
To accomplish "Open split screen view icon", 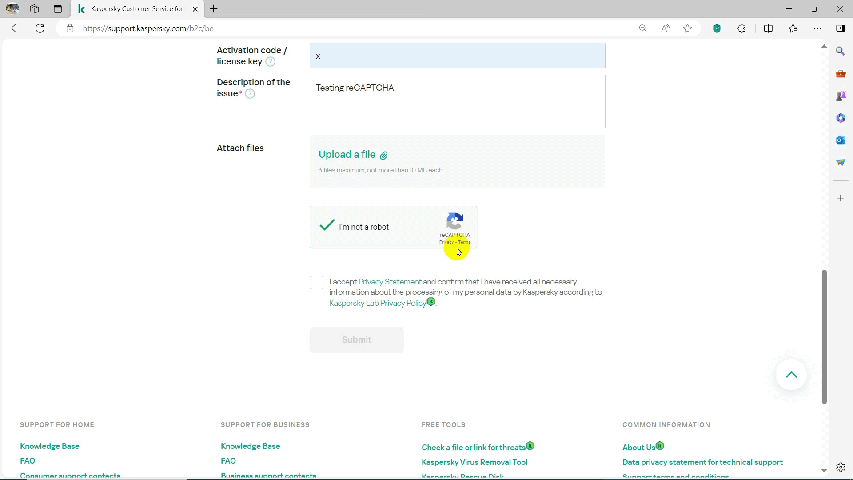I will (768, 28).
